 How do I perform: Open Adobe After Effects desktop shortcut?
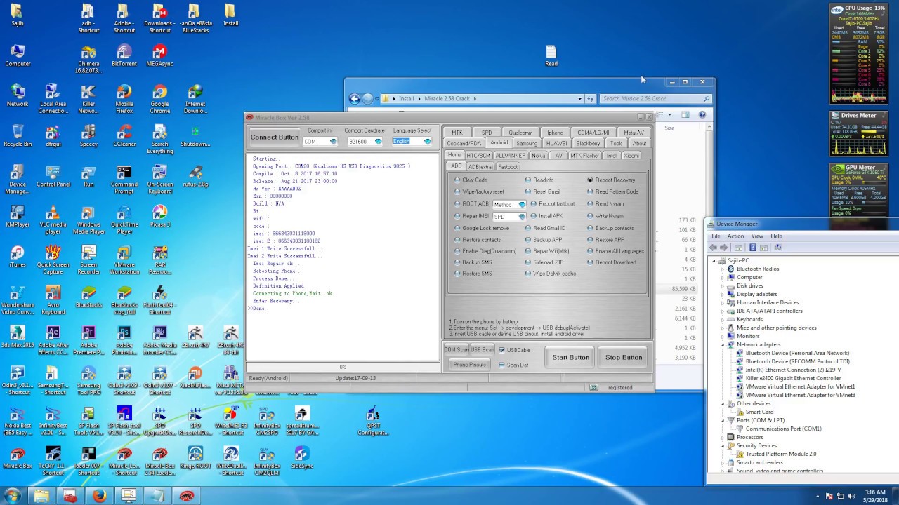coord(53,341)
